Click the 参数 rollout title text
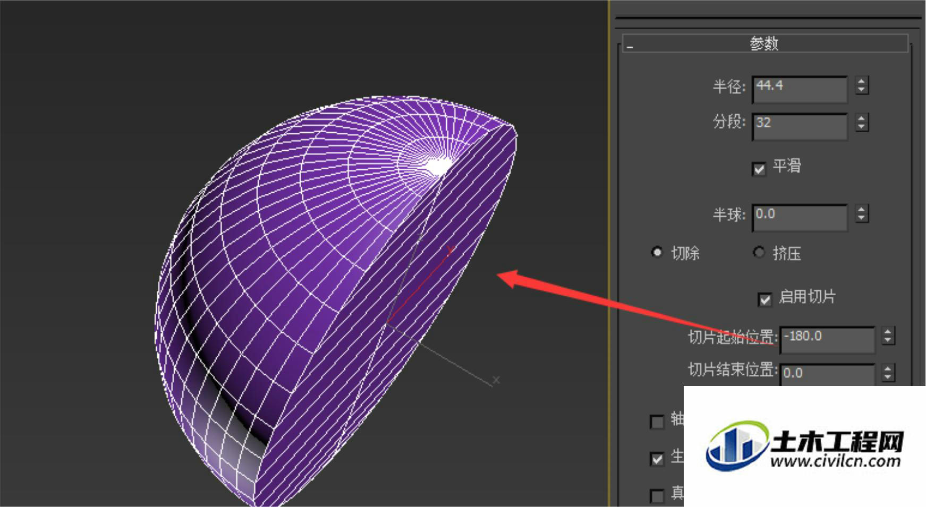Screen dimensions: 926x507 click(x=764, y=44)
